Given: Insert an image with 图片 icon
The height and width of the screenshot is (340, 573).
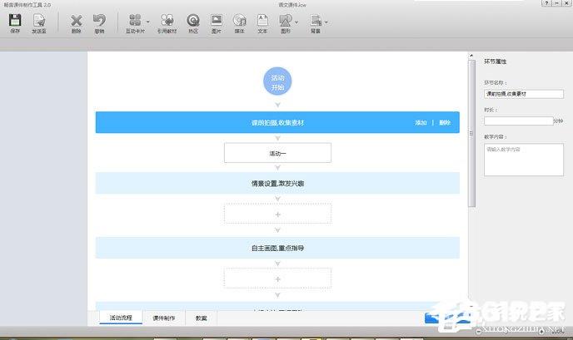Looking at the screenshot, I should point(217,21).
